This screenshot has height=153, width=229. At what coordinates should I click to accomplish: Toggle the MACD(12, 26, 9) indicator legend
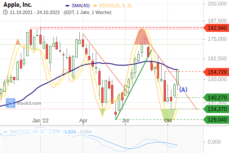(x=27, y=132)
